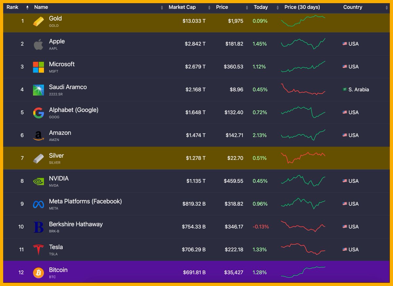This screenshot has height=286, width=393.
Task: Click Apple's 30-day price chart
Action: tap(303, 44)
